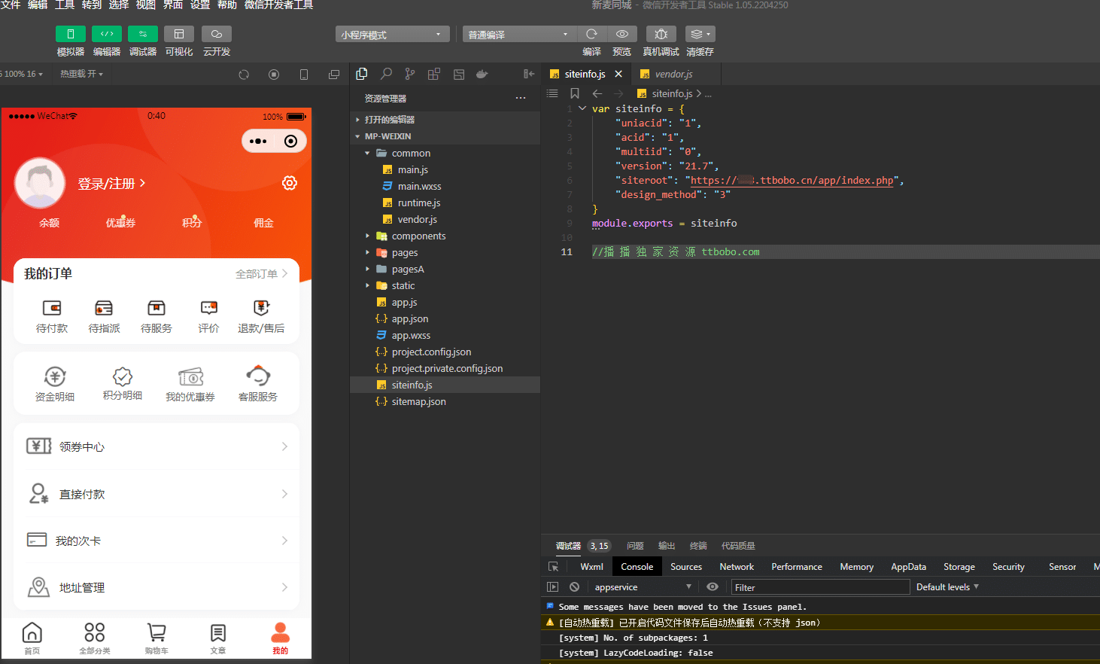Screen dimensions: 1100x664
Task: Open settings gear in simulator profile
Action: 290,183
